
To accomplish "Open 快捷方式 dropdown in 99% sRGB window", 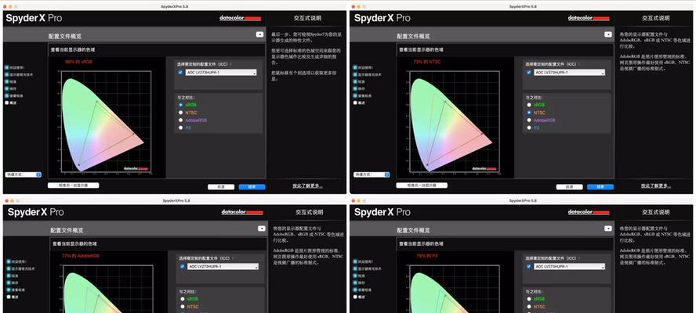I will click(x=24, y=174).
